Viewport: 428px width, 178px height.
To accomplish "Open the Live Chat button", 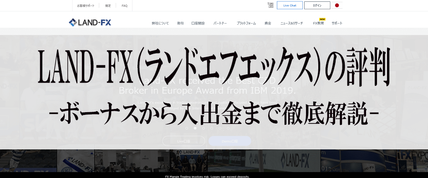I will [290, 5].
